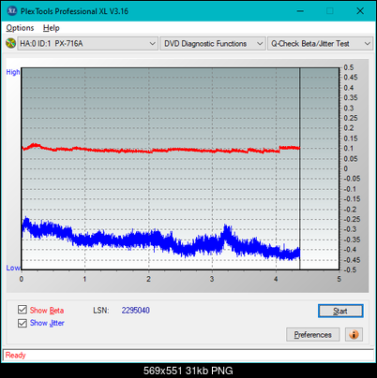Click the Ready status bar text

click(15, 355)
